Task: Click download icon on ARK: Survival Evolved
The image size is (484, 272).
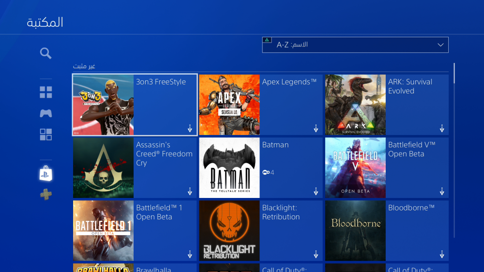Action: (442, 128)
